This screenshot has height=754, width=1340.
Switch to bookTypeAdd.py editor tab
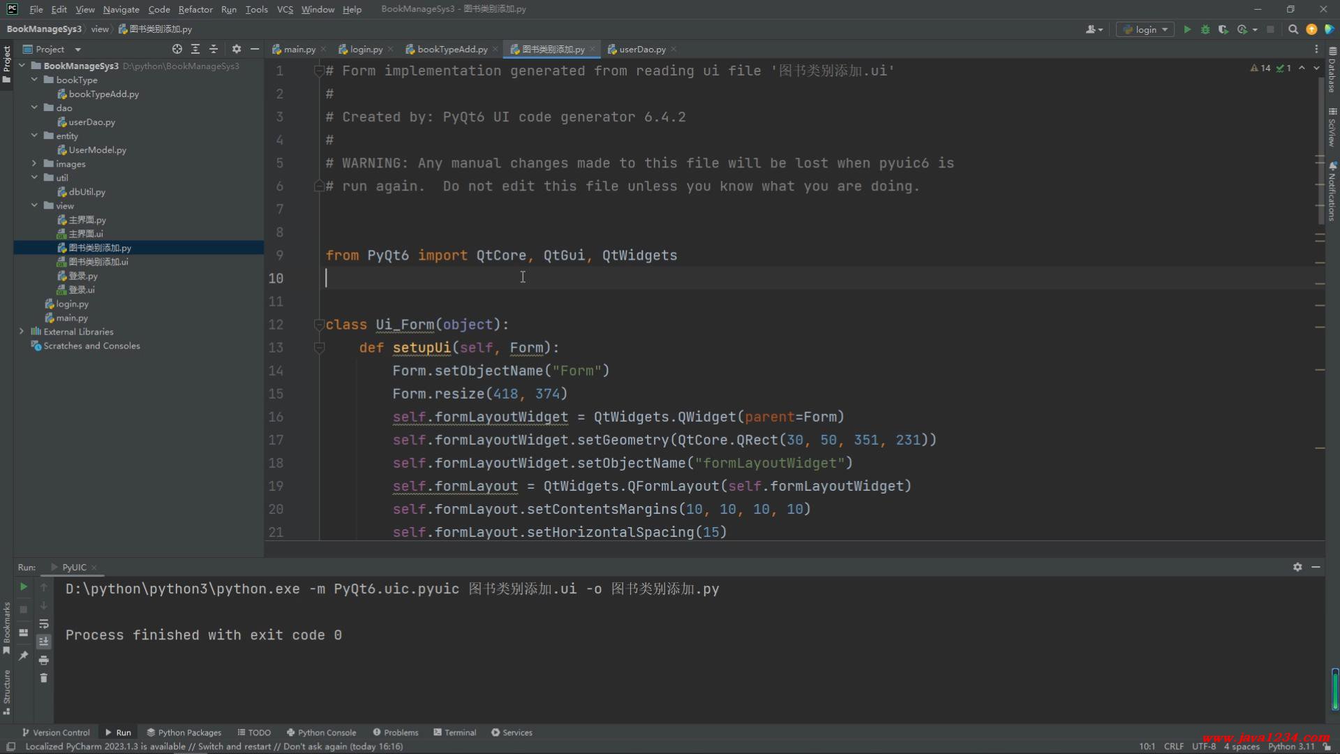tap(452, 49)
